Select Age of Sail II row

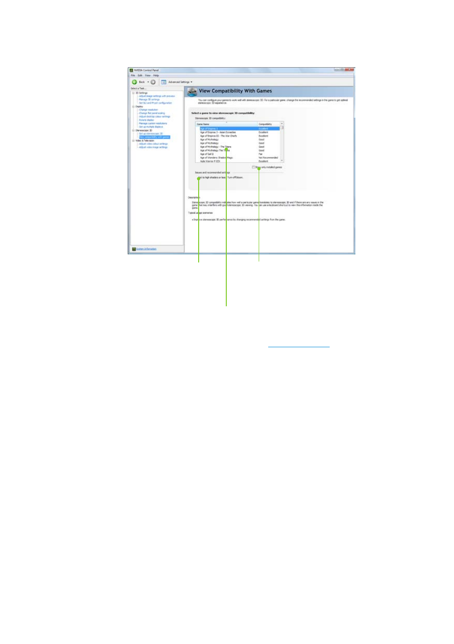click(240, 154)
